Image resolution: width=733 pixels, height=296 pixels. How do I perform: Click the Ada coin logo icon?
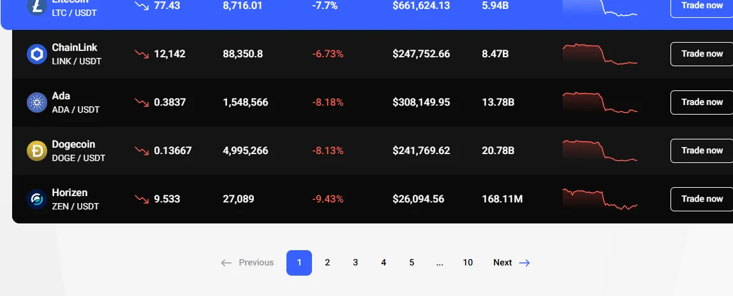pos(37,102)
